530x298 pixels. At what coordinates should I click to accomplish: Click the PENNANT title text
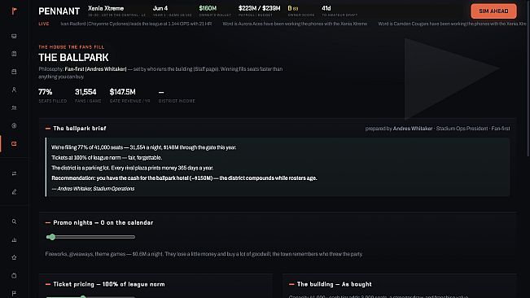click(59, 11)
